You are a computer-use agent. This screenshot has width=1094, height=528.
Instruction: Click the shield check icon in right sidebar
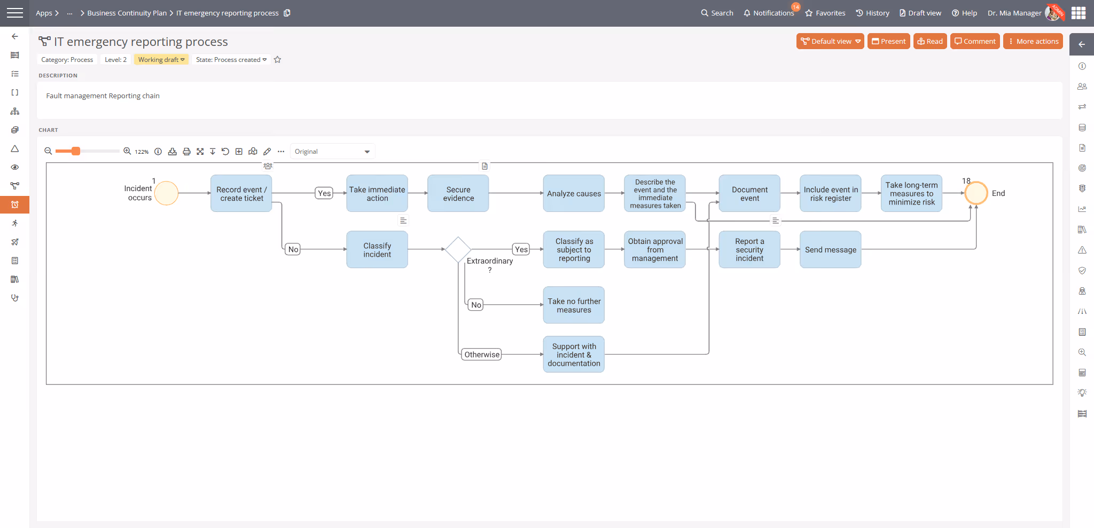point(1082,271)
